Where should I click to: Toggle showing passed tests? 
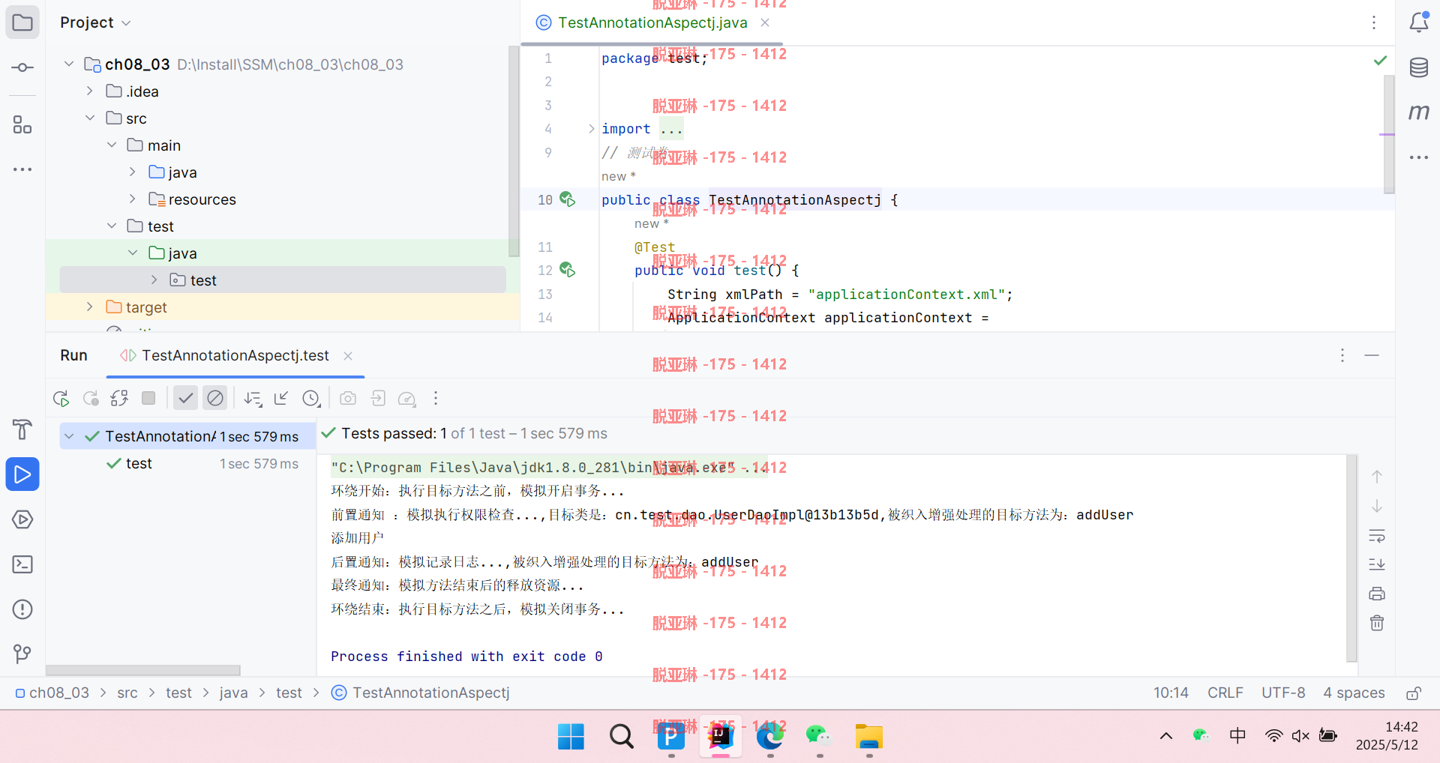[185, 398]
